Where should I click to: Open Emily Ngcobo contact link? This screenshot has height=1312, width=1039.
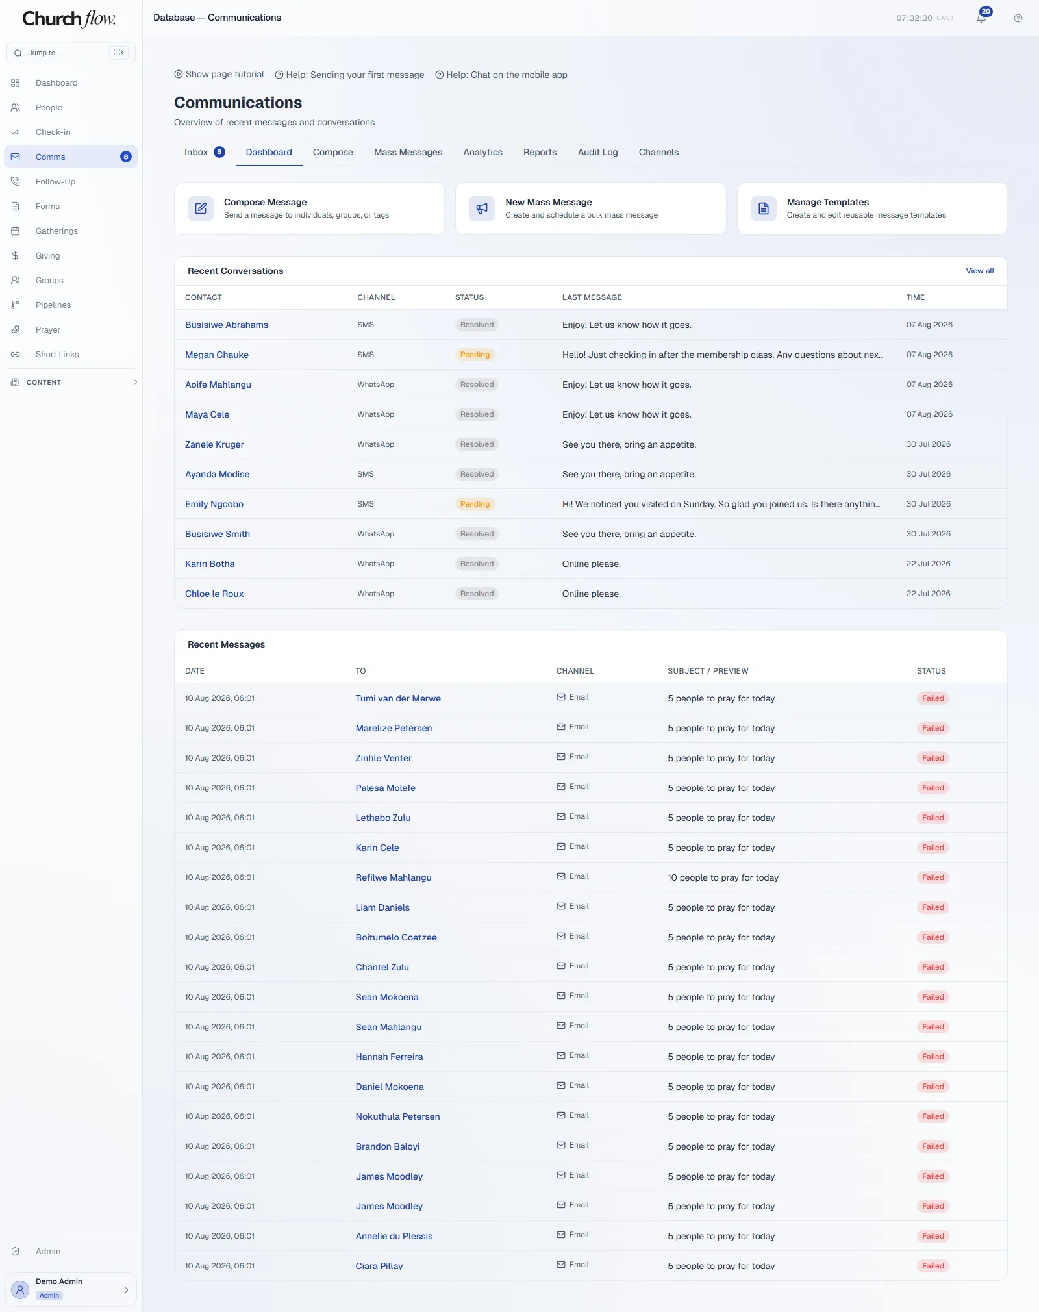coord(214,504)
